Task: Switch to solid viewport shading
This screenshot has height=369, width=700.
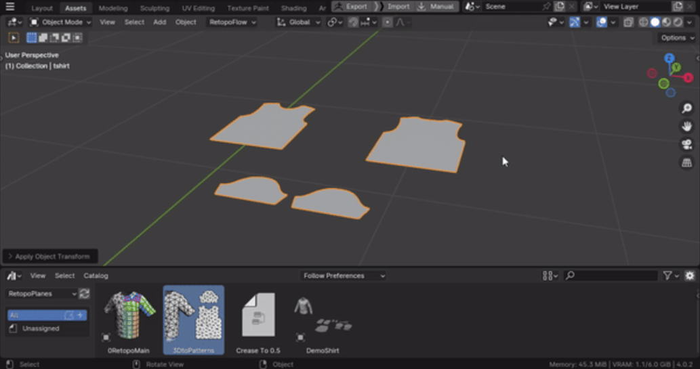Action: point(655,22)
